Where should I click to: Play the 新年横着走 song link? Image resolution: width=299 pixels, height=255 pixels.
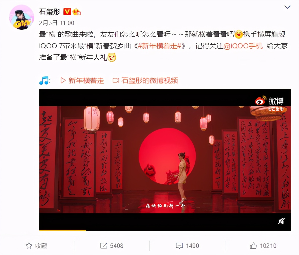[x=82, y=81]
